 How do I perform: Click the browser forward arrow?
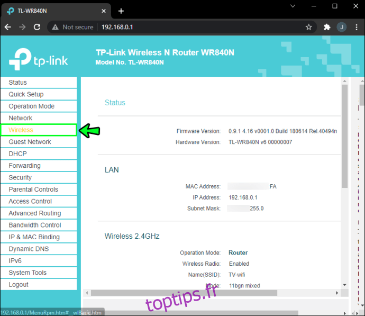pos(22,27)
